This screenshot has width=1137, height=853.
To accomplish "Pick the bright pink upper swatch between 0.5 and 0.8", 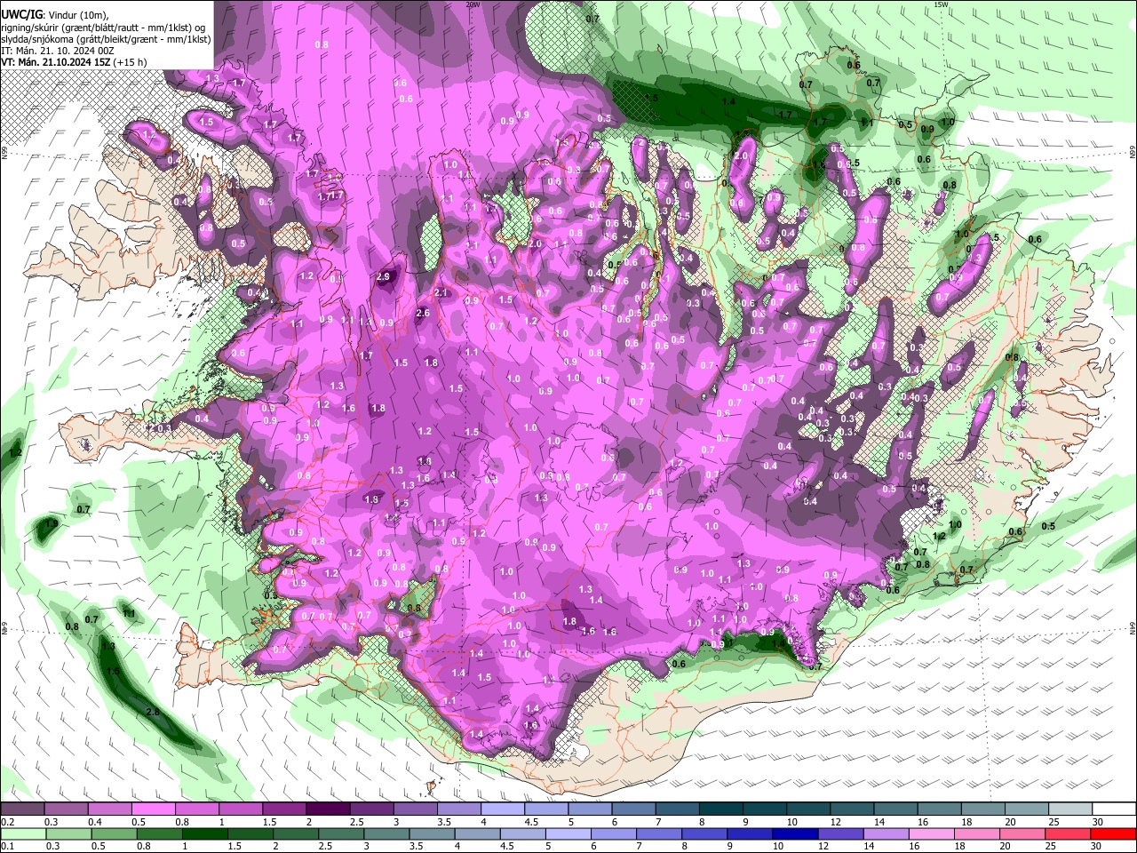I will click(154, 809).
